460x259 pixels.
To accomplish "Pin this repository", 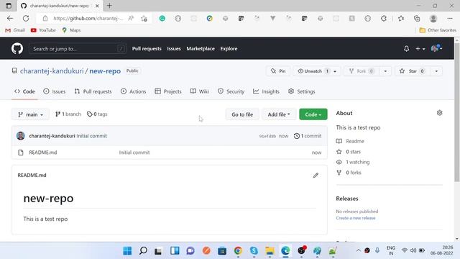I will click(x=278, y=71).
